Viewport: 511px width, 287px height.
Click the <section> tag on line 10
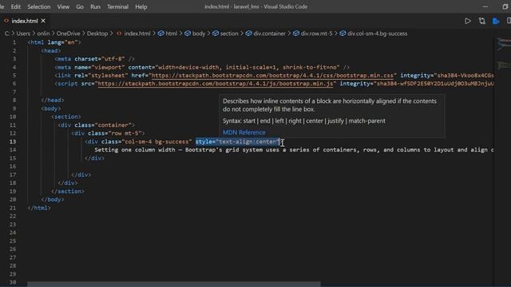65,117
